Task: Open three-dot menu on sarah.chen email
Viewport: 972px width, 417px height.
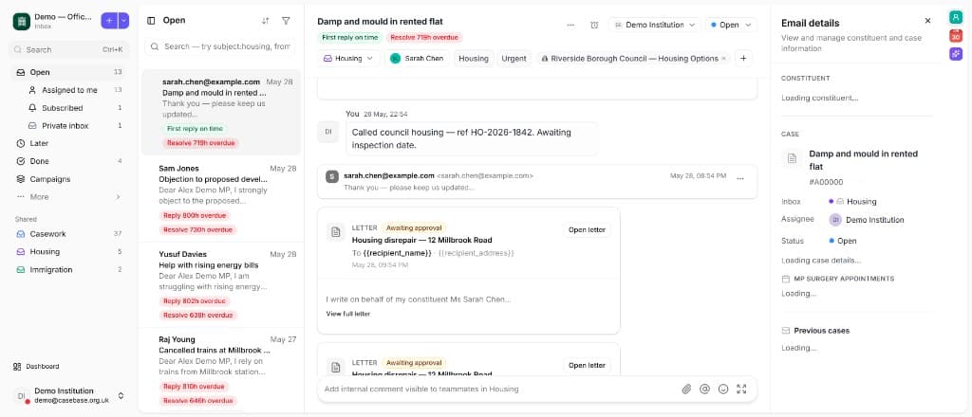Action: [740, 179]
